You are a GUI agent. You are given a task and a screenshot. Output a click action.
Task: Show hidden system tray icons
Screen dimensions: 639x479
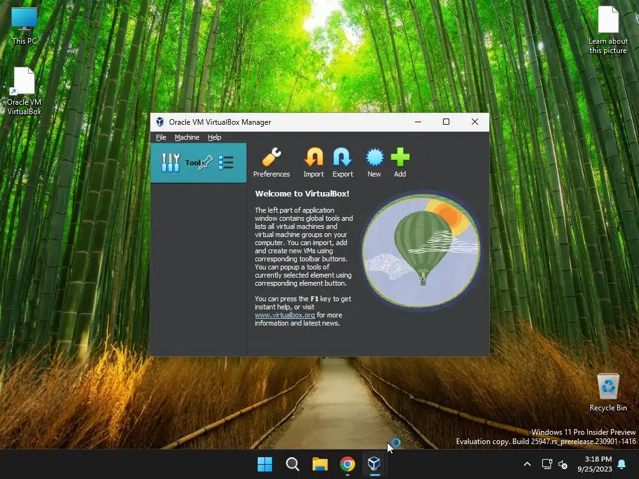click(527, 464)
